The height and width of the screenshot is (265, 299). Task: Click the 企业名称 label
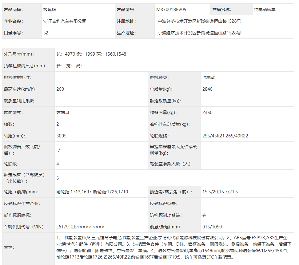pyautogui.click(x=13, y=21)
